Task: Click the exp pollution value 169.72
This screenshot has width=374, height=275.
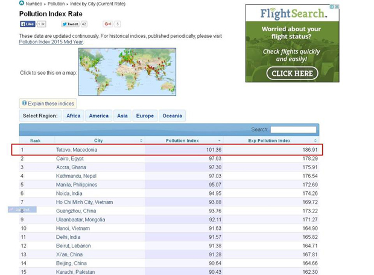Action: [310, 202]
